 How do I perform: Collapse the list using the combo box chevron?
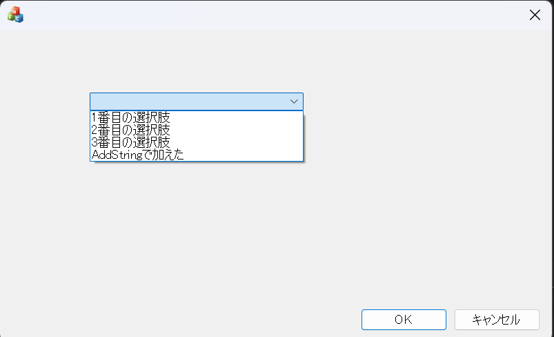coord(294,102)
